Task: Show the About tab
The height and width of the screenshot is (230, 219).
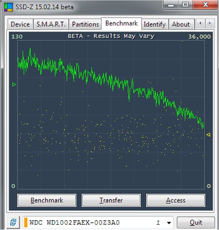Action: [x=181, y=24]
